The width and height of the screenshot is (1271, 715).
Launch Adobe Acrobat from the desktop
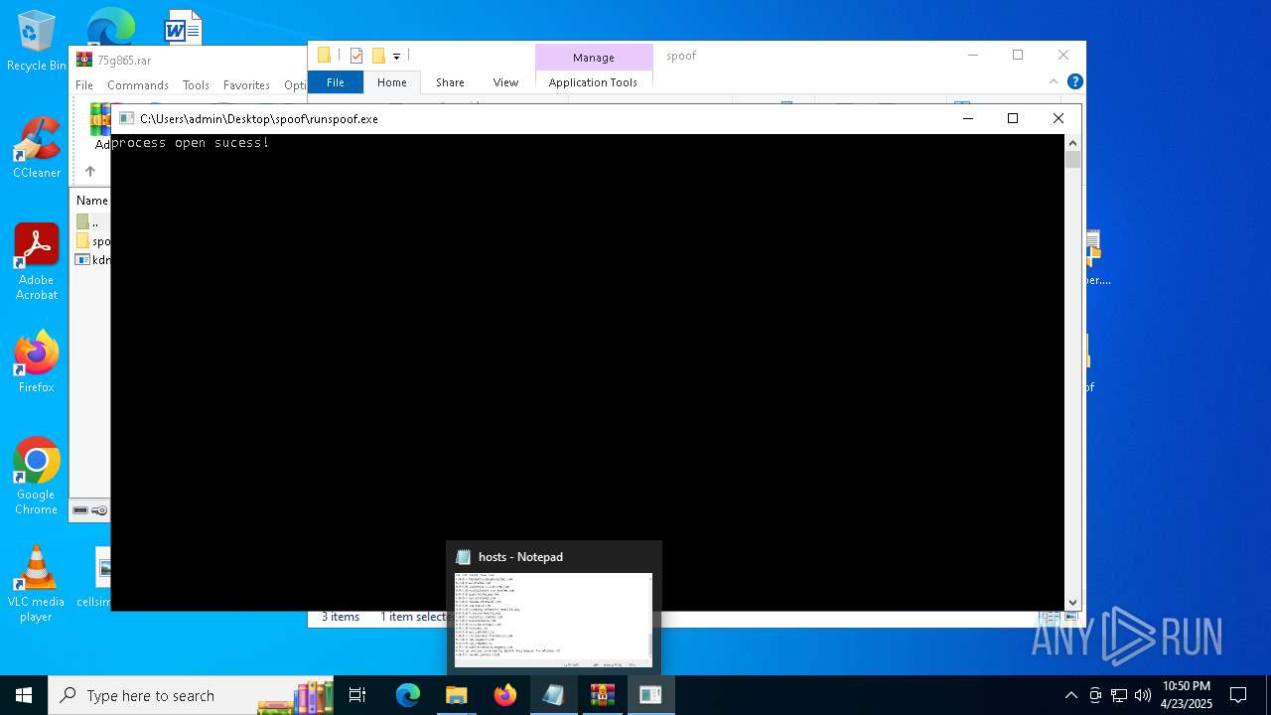tap(37, 261)
